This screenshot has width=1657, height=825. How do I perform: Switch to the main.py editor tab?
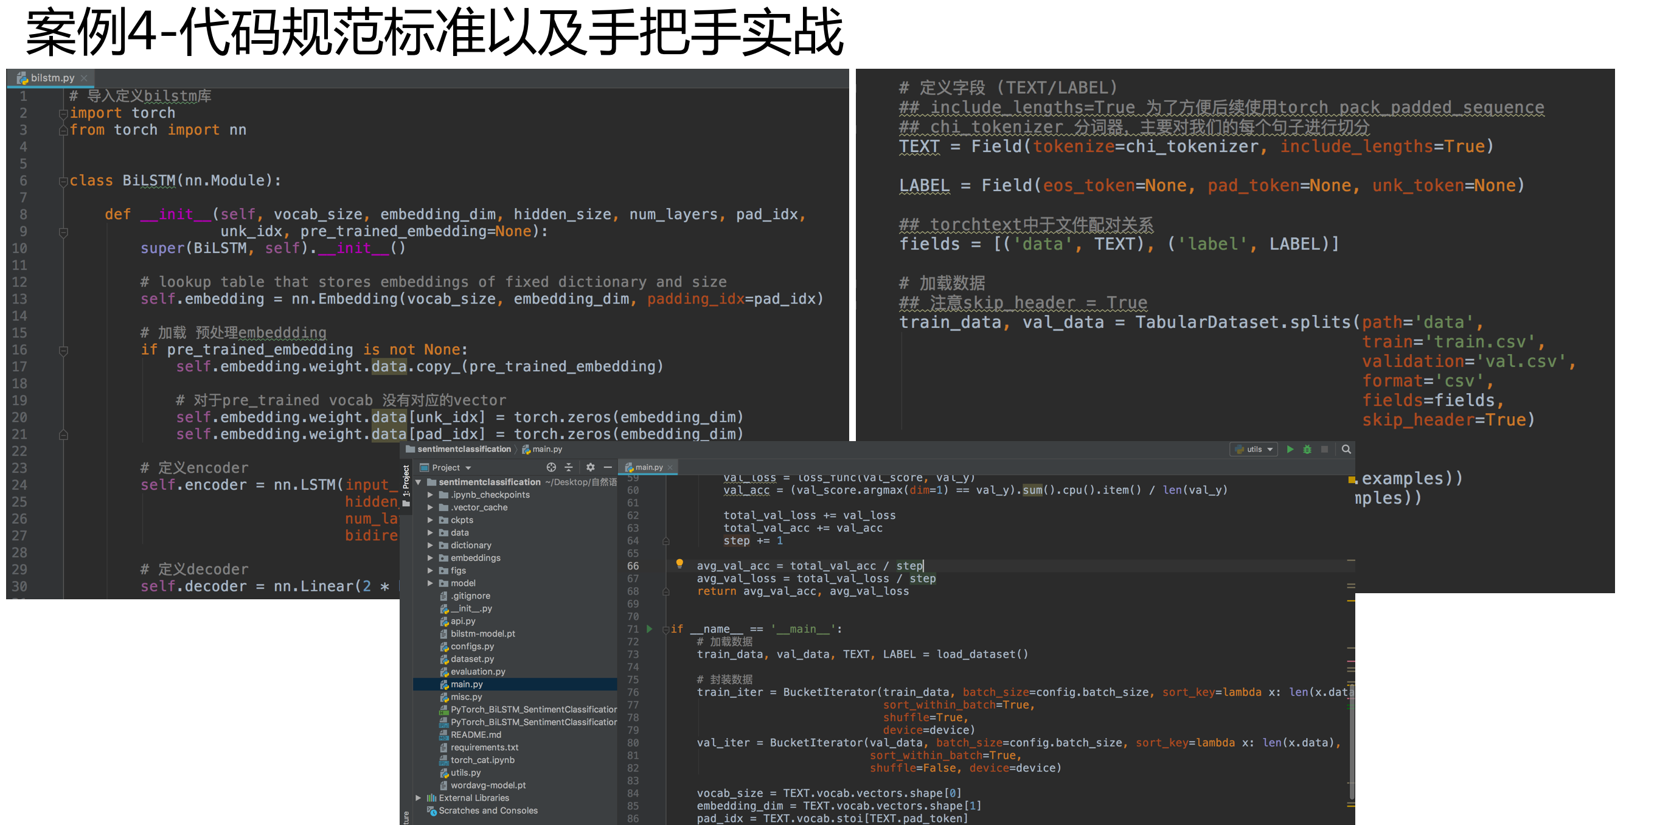[648, 467]
